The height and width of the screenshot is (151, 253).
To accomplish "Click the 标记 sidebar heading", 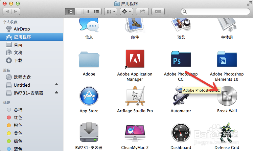I will click(x=7, y=103).
